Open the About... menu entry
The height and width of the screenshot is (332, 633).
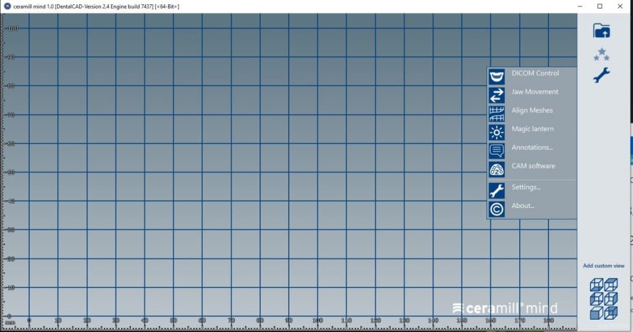[x=523, y=206]
